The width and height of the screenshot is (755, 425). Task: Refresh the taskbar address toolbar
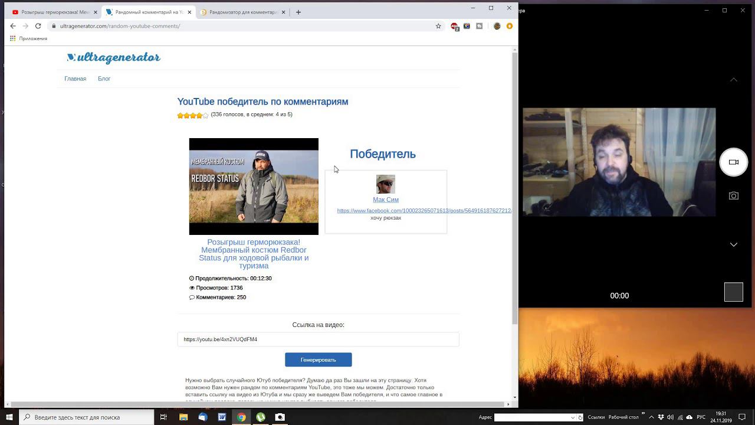580,417
